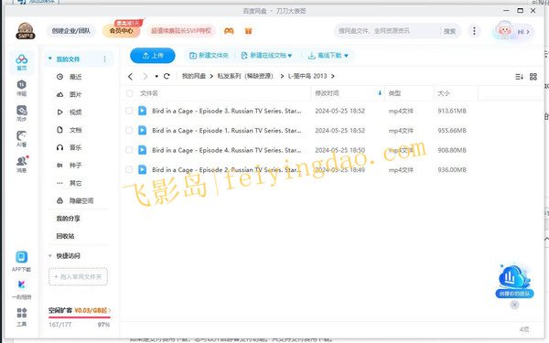Open the 工具 tools grid icon
The width and height of the screenshot is (549, 343).
click(22, 316)
